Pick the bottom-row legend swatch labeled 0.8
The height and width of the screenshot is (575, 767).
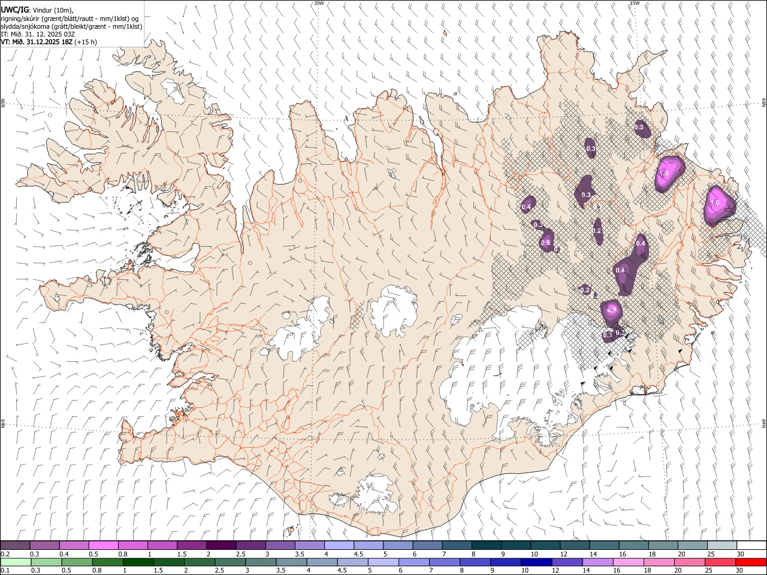coord(108,562)
